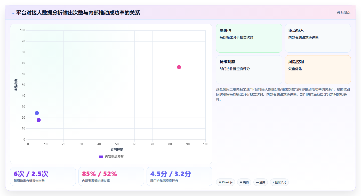Click the lightning icon beside the title

(12, 13)
